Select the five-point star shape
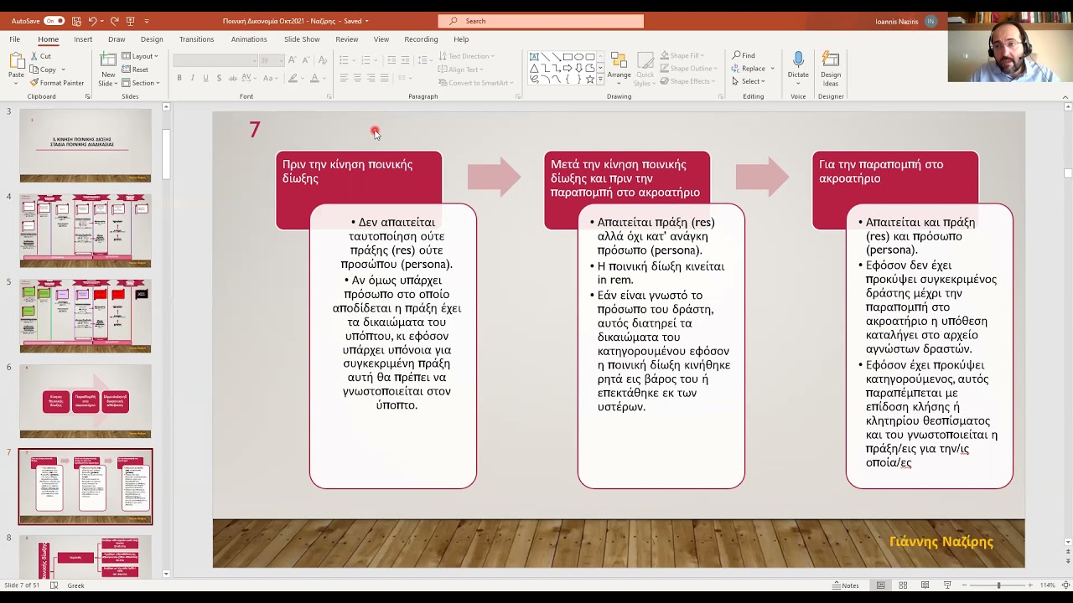 click(x=589, y=79)
